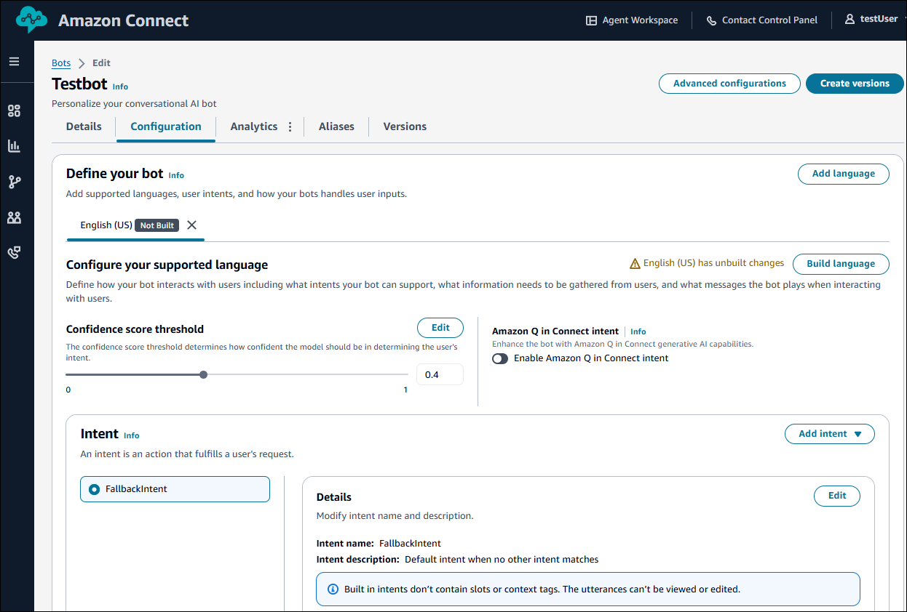907x612 pixels.
Task: Click the Create versions button
Action: pos(854,84)
